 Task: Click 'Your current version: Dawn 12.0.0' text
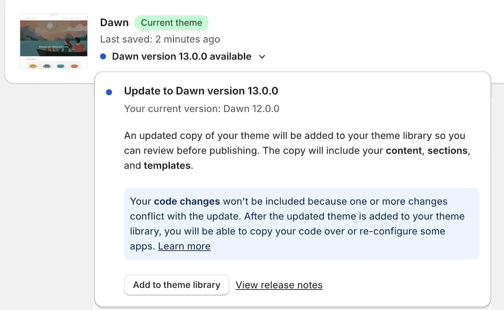[201, 109]
